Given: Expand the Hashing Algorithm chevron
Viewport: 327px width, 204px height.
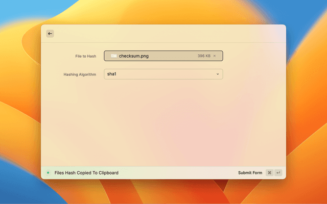Looking at the screenshot, I should pyautogui.click(x=218, y=74).
